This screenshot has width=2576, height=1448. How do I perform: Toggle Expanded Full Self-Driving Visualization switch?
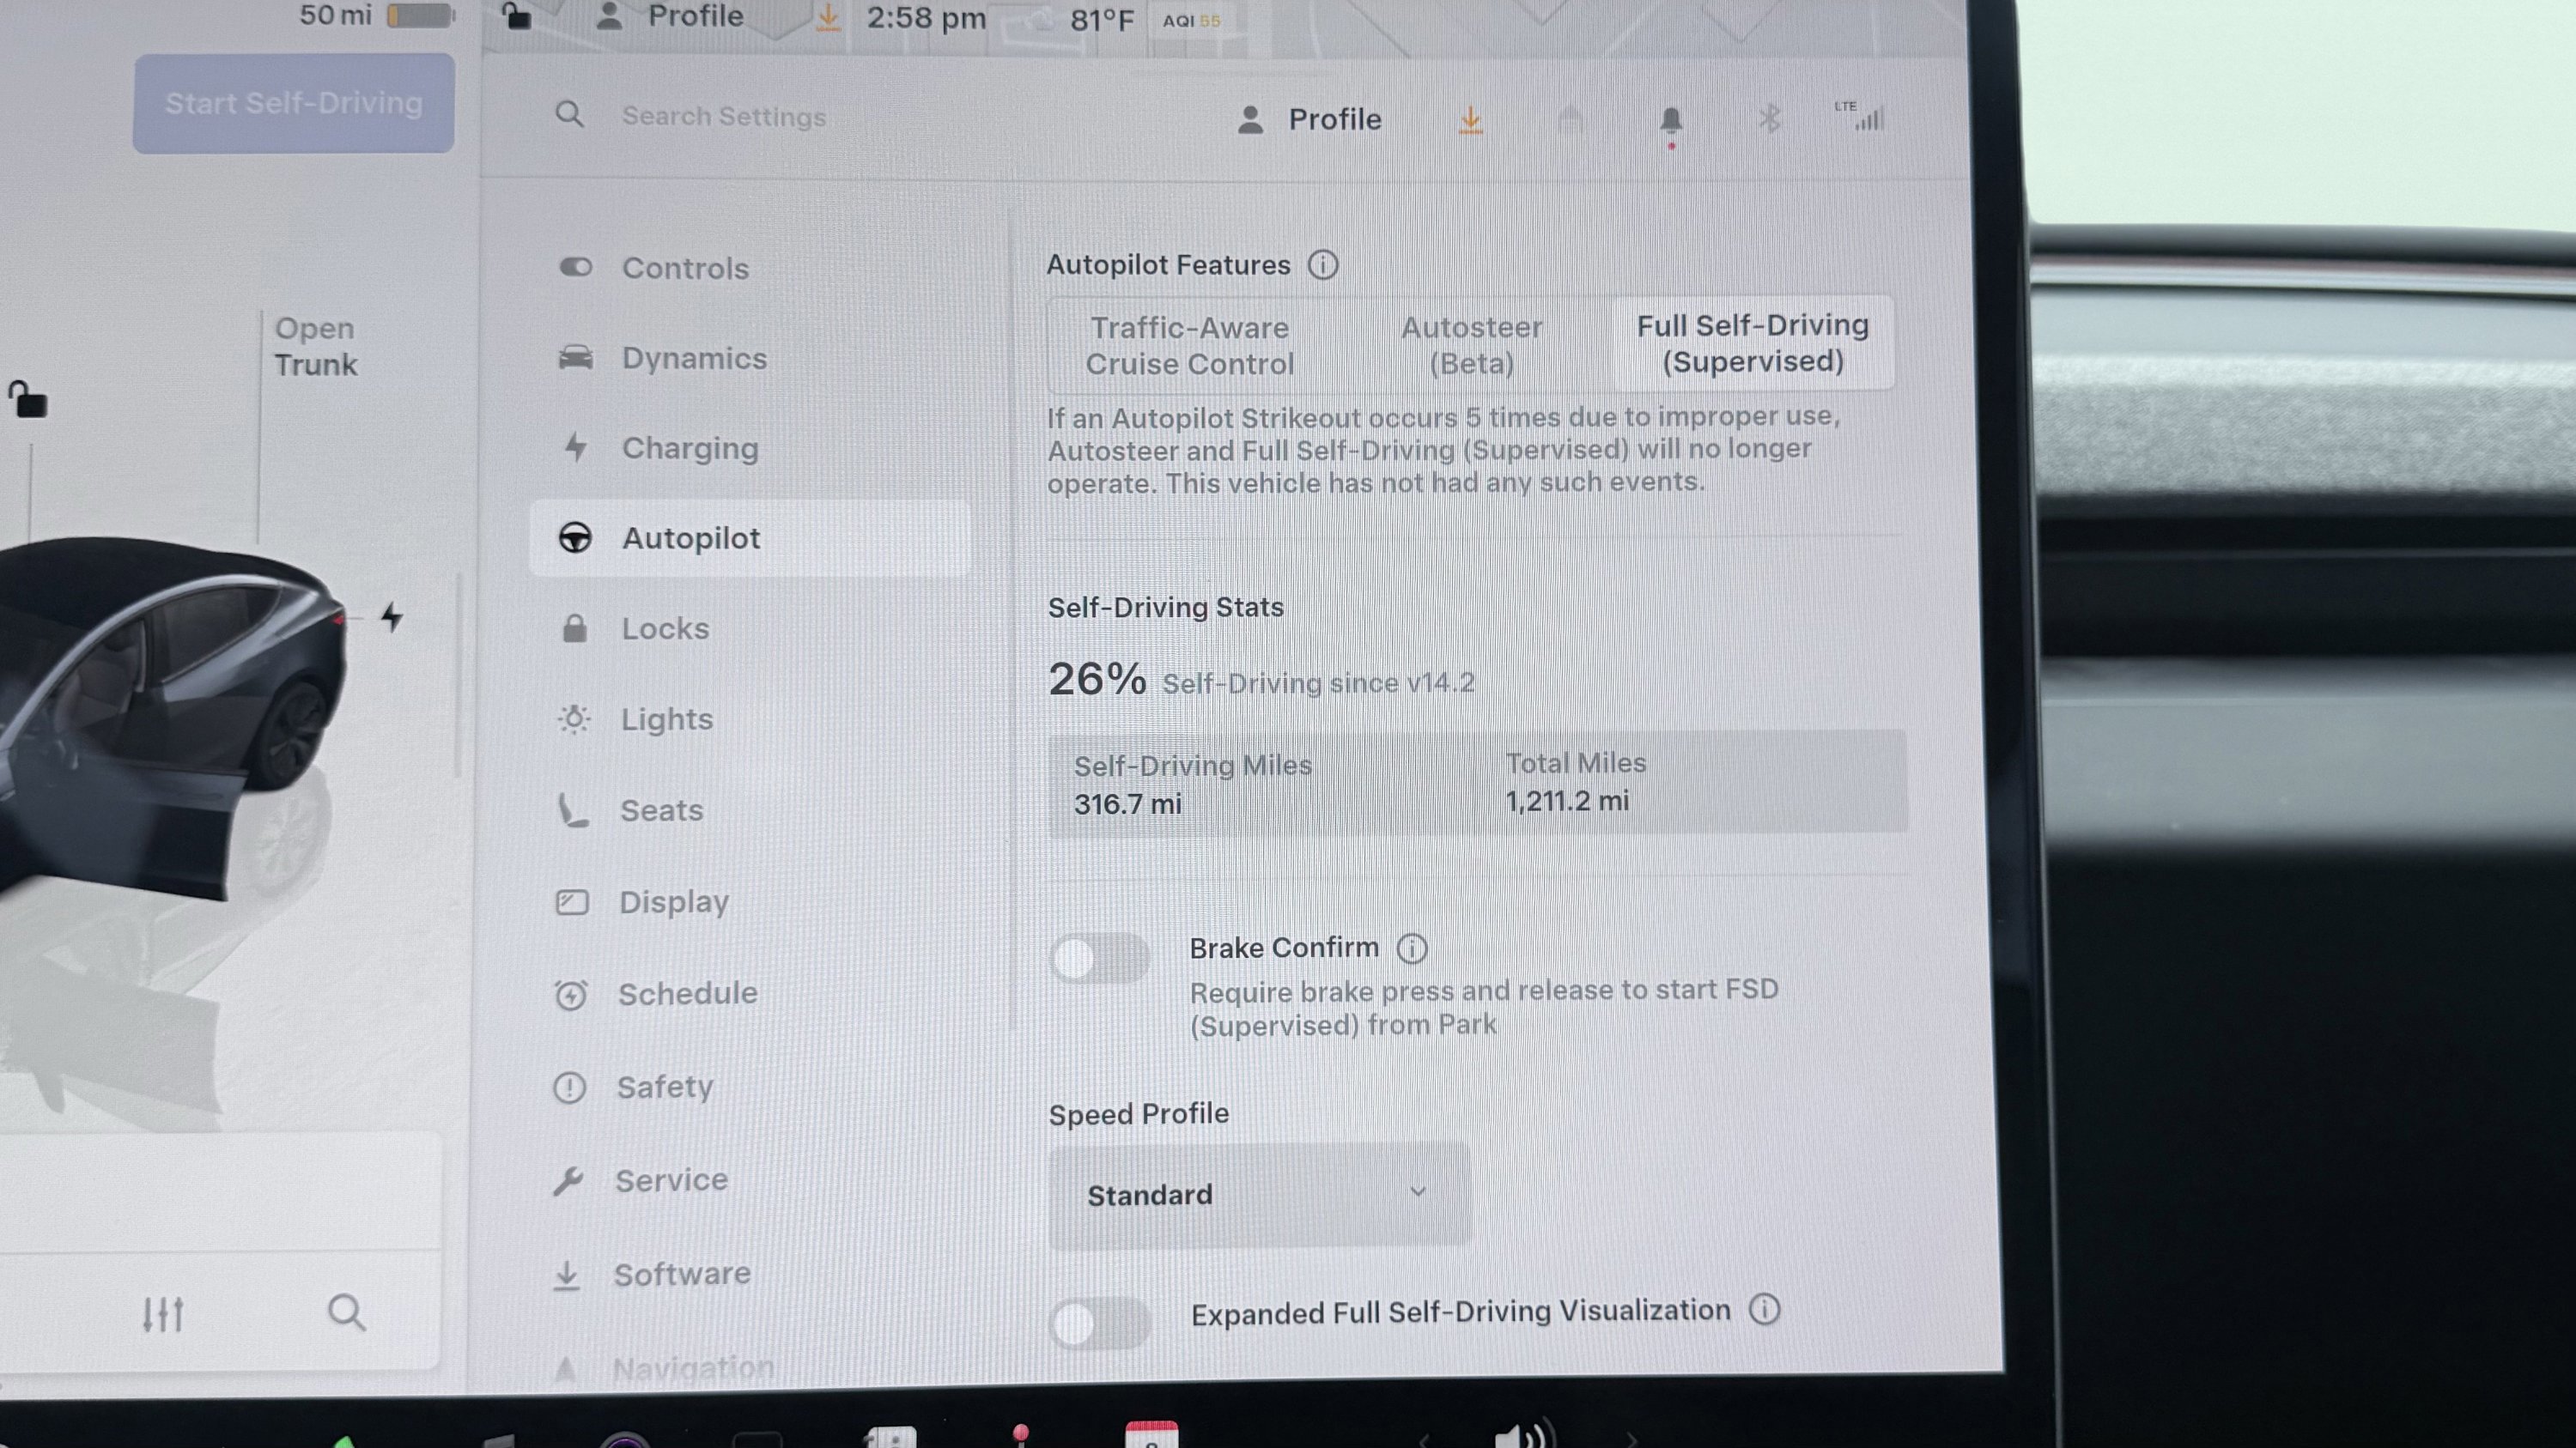click(x=1100, y=1323)
